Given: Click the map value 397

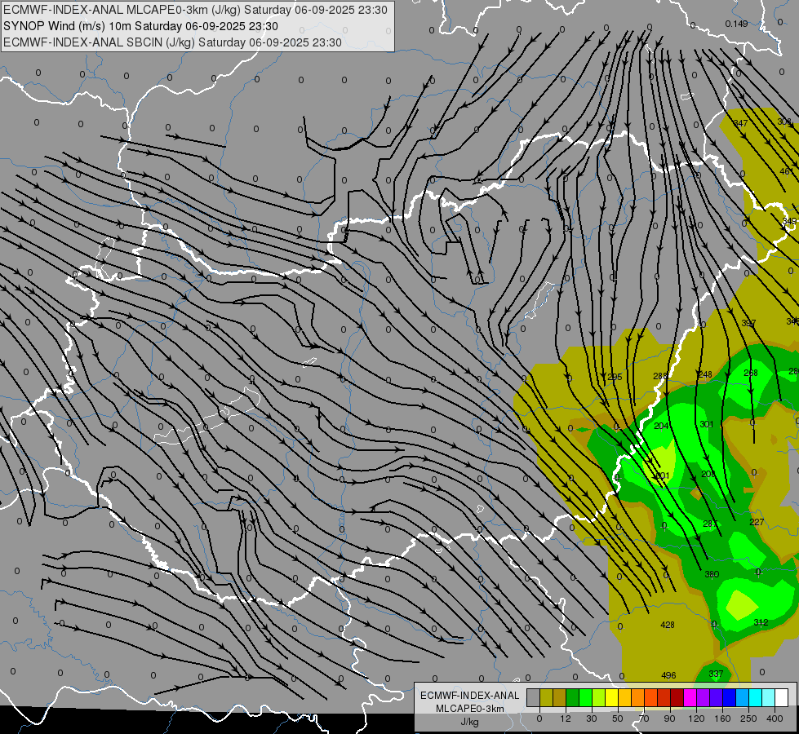Looking at the screenshot, I should point(748,324).
